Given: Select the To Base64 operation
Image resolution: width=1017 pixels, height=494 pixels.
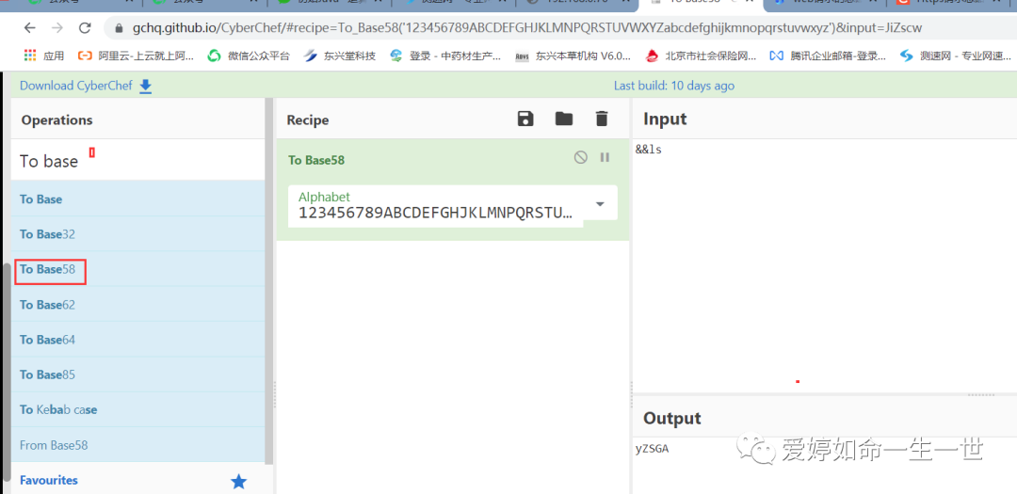Looking at the screenshot, I should [137, 339].
